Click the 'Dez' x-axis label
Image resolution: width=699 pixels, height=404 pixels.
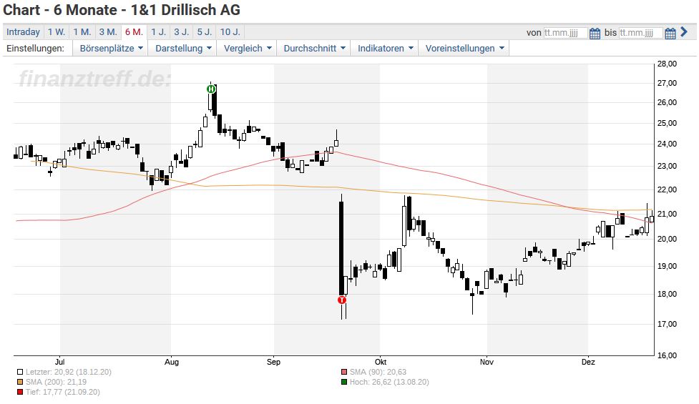588,362
